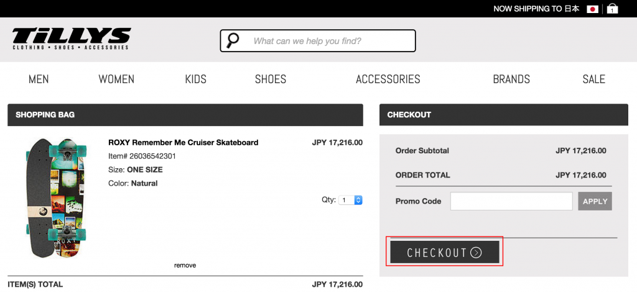Click the magnifying glass search icon
This screenshot has height=293, width=637.
point(233,40)
